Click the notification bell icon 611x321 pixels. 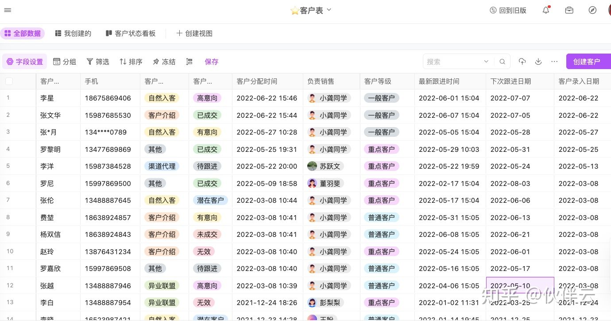point(546,10)
